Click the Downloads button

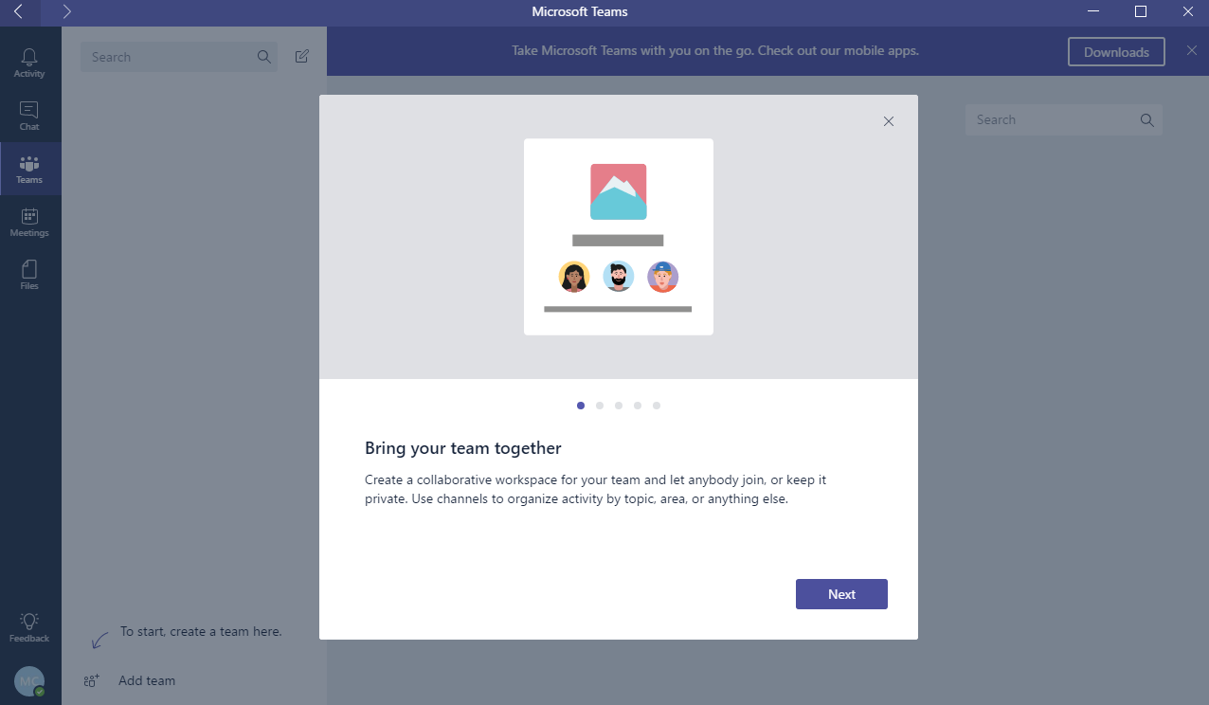click(1116, 52)
